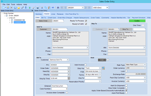Check Invoice when Complete checkbox
151x96 pixels.
[x=67, y=93]
